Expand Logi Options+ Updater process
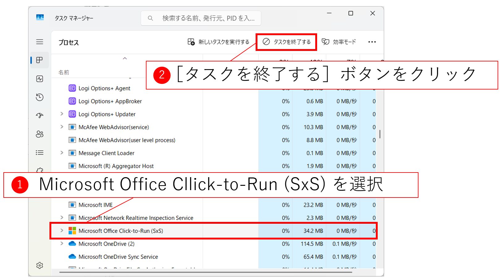Screen dimensions: 501x279 [x=62, y=114]
